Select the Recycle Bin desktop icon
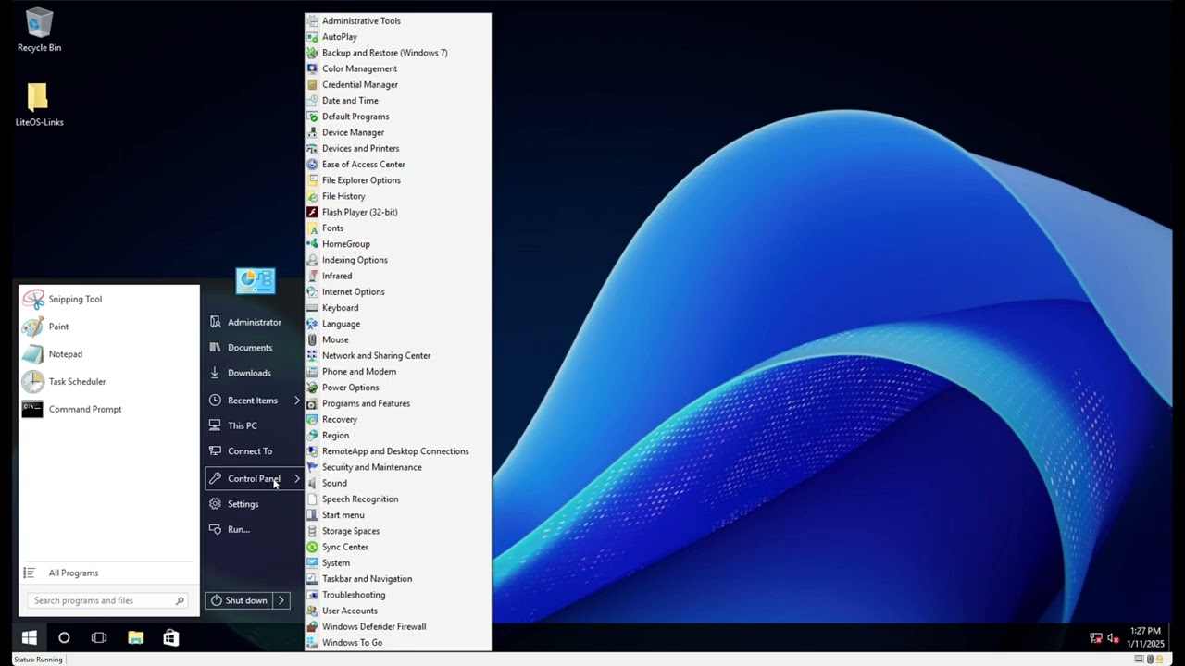Image resolution: width=1185 pixels, height=666 pixels. click(x=39, y=30)
